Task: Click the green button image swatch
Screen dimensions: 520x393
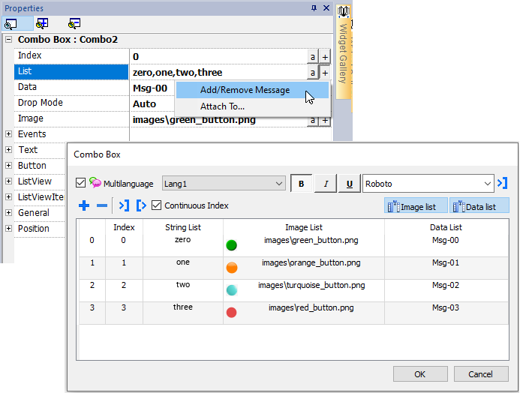Action: [x=231, y=244]
